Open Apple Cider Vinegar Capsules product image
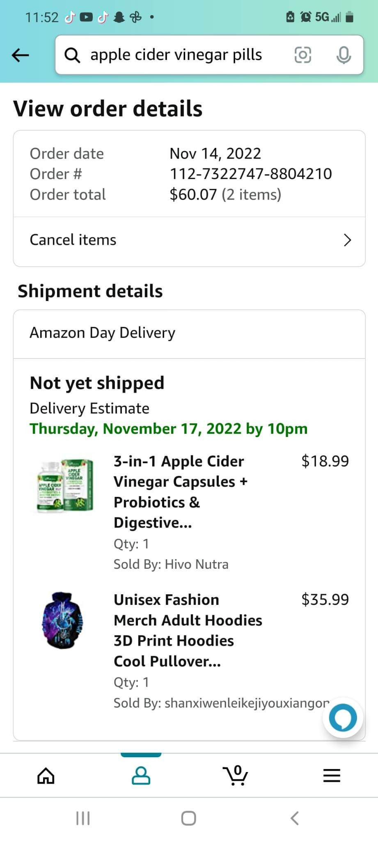Screen dimensions: 378x841 (65, 486)
